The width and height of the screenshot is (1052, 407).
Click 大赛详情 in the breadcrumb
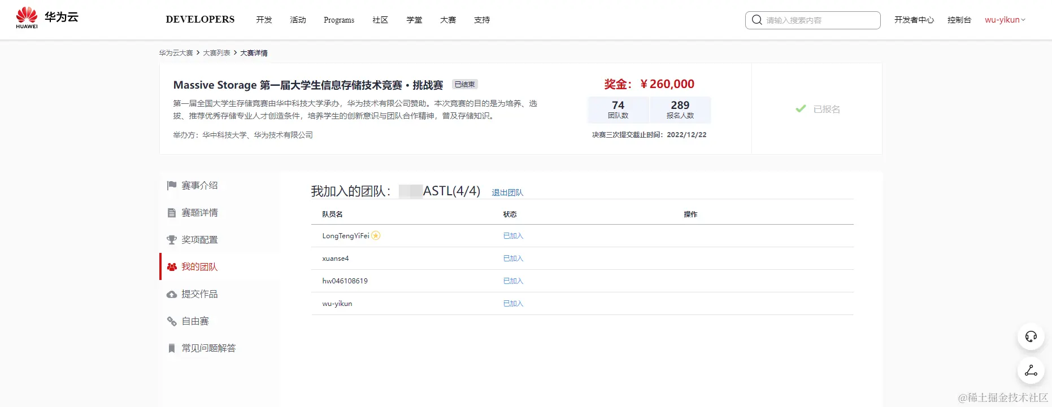tap(254, 53)
